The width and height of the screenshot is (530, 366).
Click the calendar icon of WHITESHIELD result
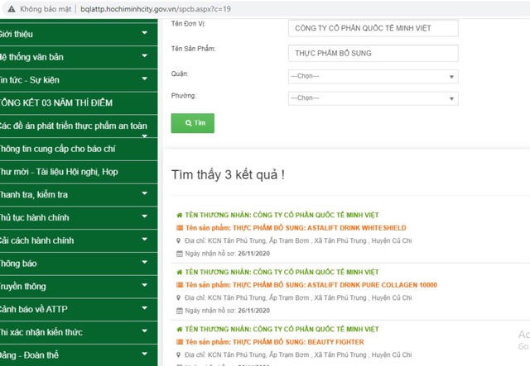pyautogui.click(x=180, y=254)
